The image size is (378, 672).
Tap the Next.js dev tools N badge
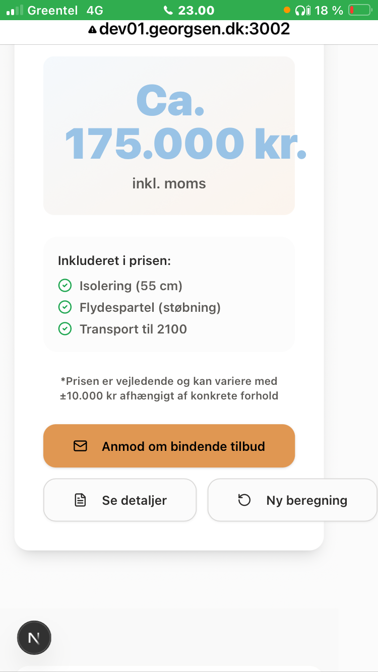pos(34,638)
